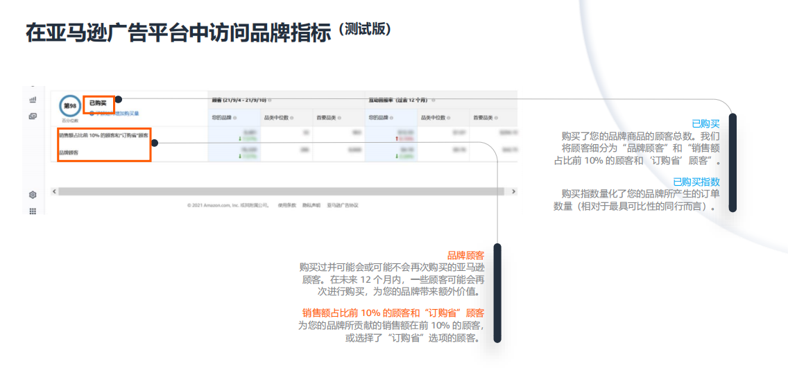788x386 pixels.
Task: Click the blue 已购买 heading in the right callout
Action: point(707,123)
